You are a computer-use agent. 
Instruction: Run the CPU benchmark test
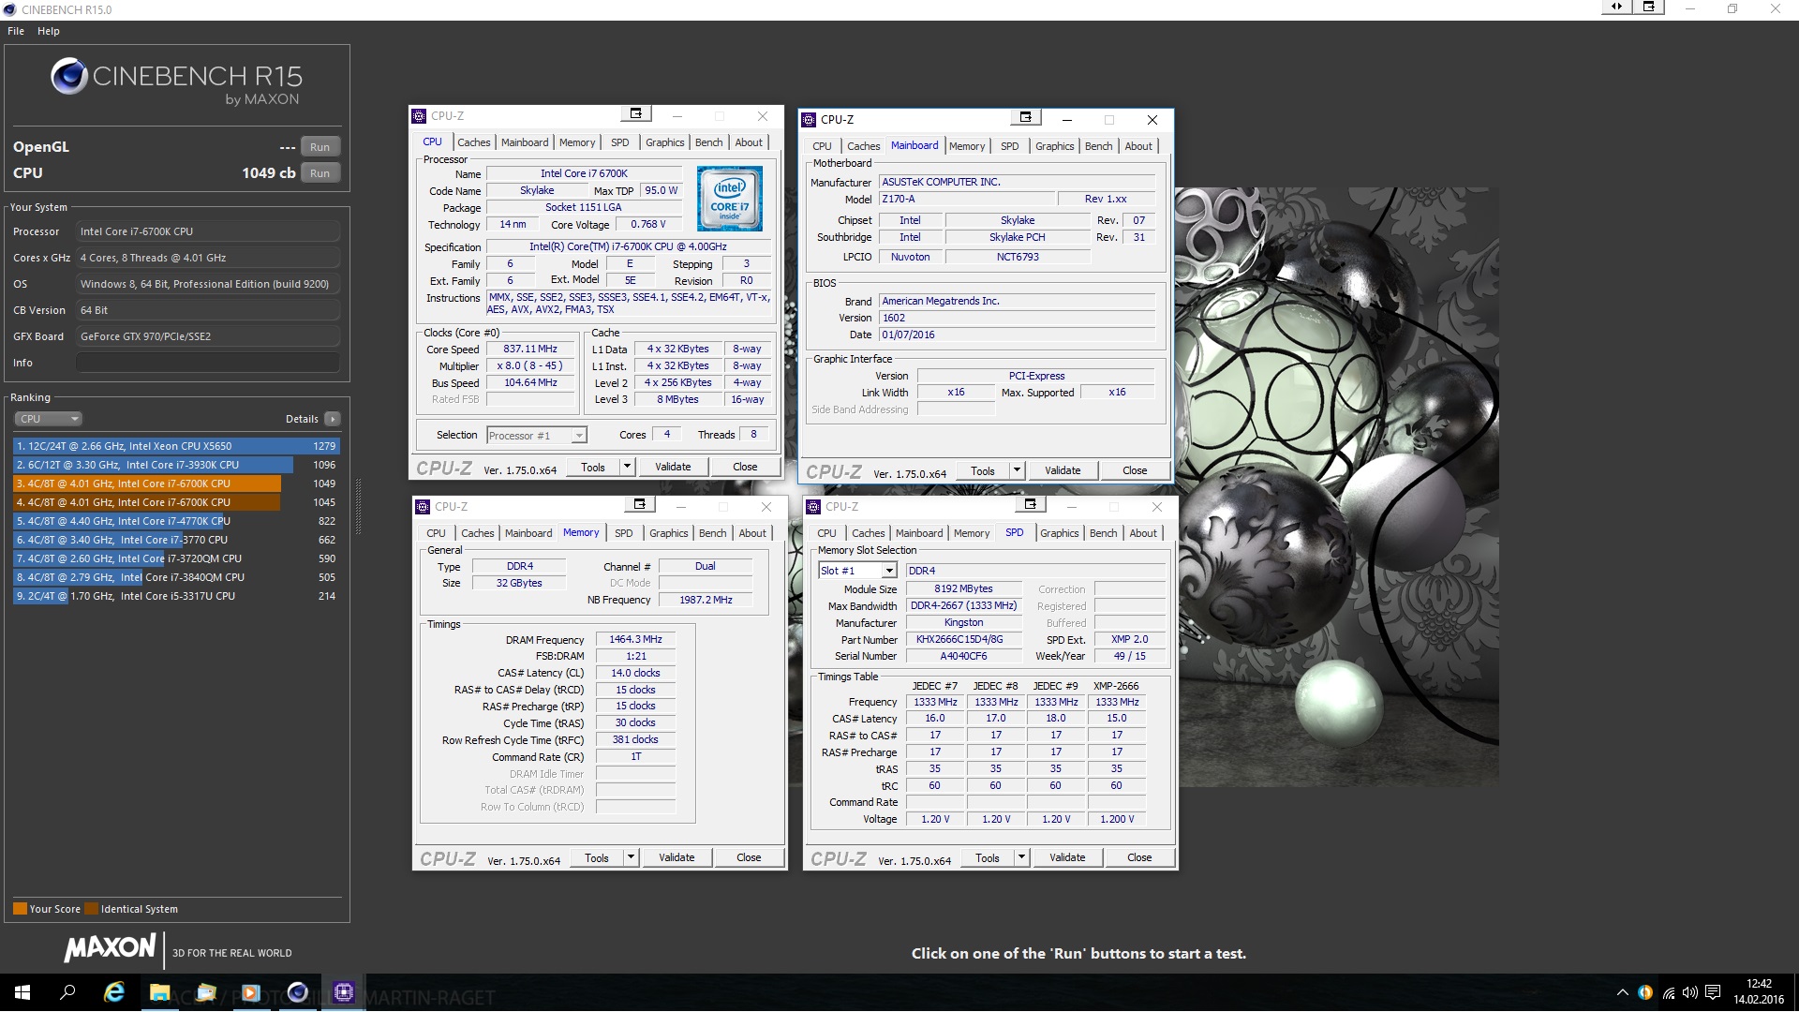[x=320, y=173]
